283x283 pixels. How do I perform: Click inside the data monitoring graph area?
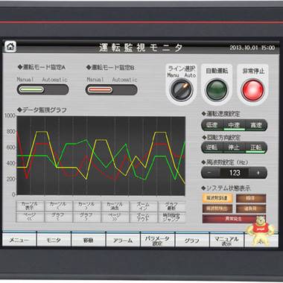(101, 156)
